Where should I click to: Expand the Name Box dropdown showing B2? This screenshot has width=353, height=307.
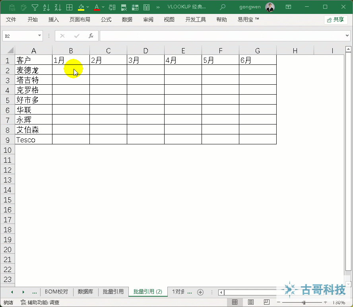coord(39,35)
